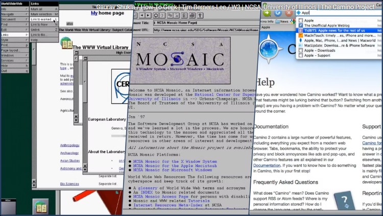Click the Copy icon in Mosaic's toolbar
This screenshot has height=216, width=383.
(170, 15)
